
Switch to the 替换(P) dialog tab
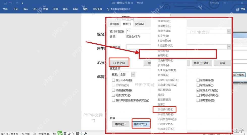(x=127, y=24)
